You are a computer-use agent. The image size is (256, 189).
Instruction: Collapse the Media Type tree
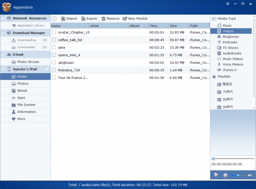pyautogui.click(x=214, y=19)
